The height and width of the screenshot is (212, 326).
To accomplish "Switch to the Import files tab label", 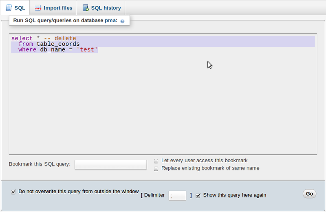I will coord(58,8).
